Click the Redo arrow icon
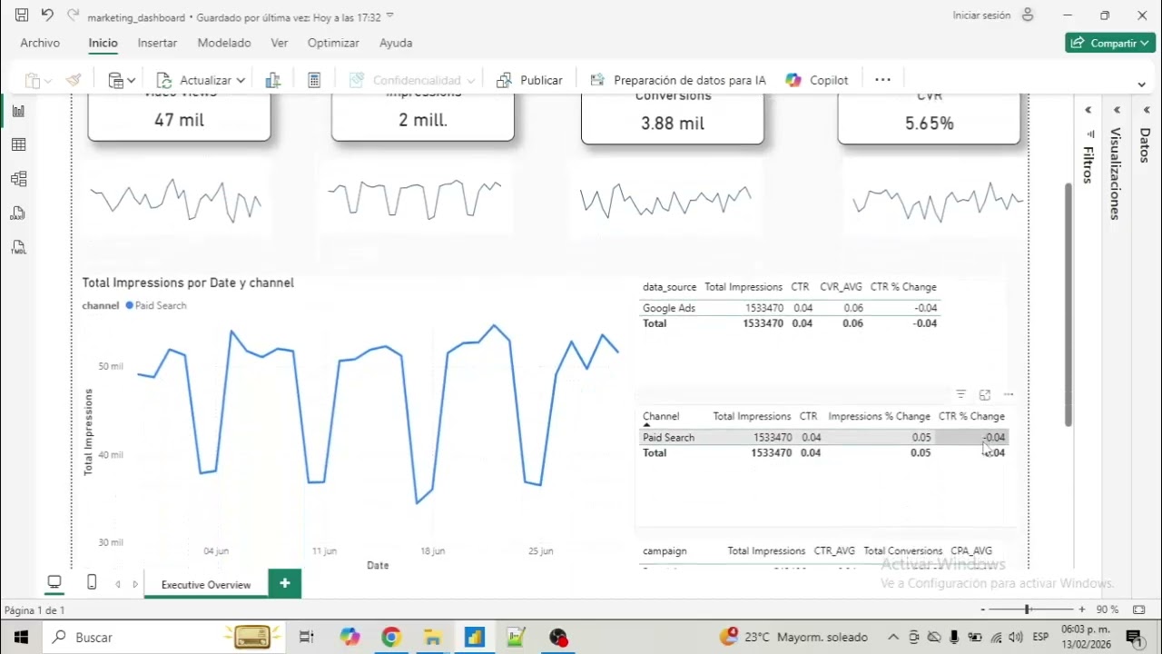This screenshot has height=654, width=1162. pos(73,15)
